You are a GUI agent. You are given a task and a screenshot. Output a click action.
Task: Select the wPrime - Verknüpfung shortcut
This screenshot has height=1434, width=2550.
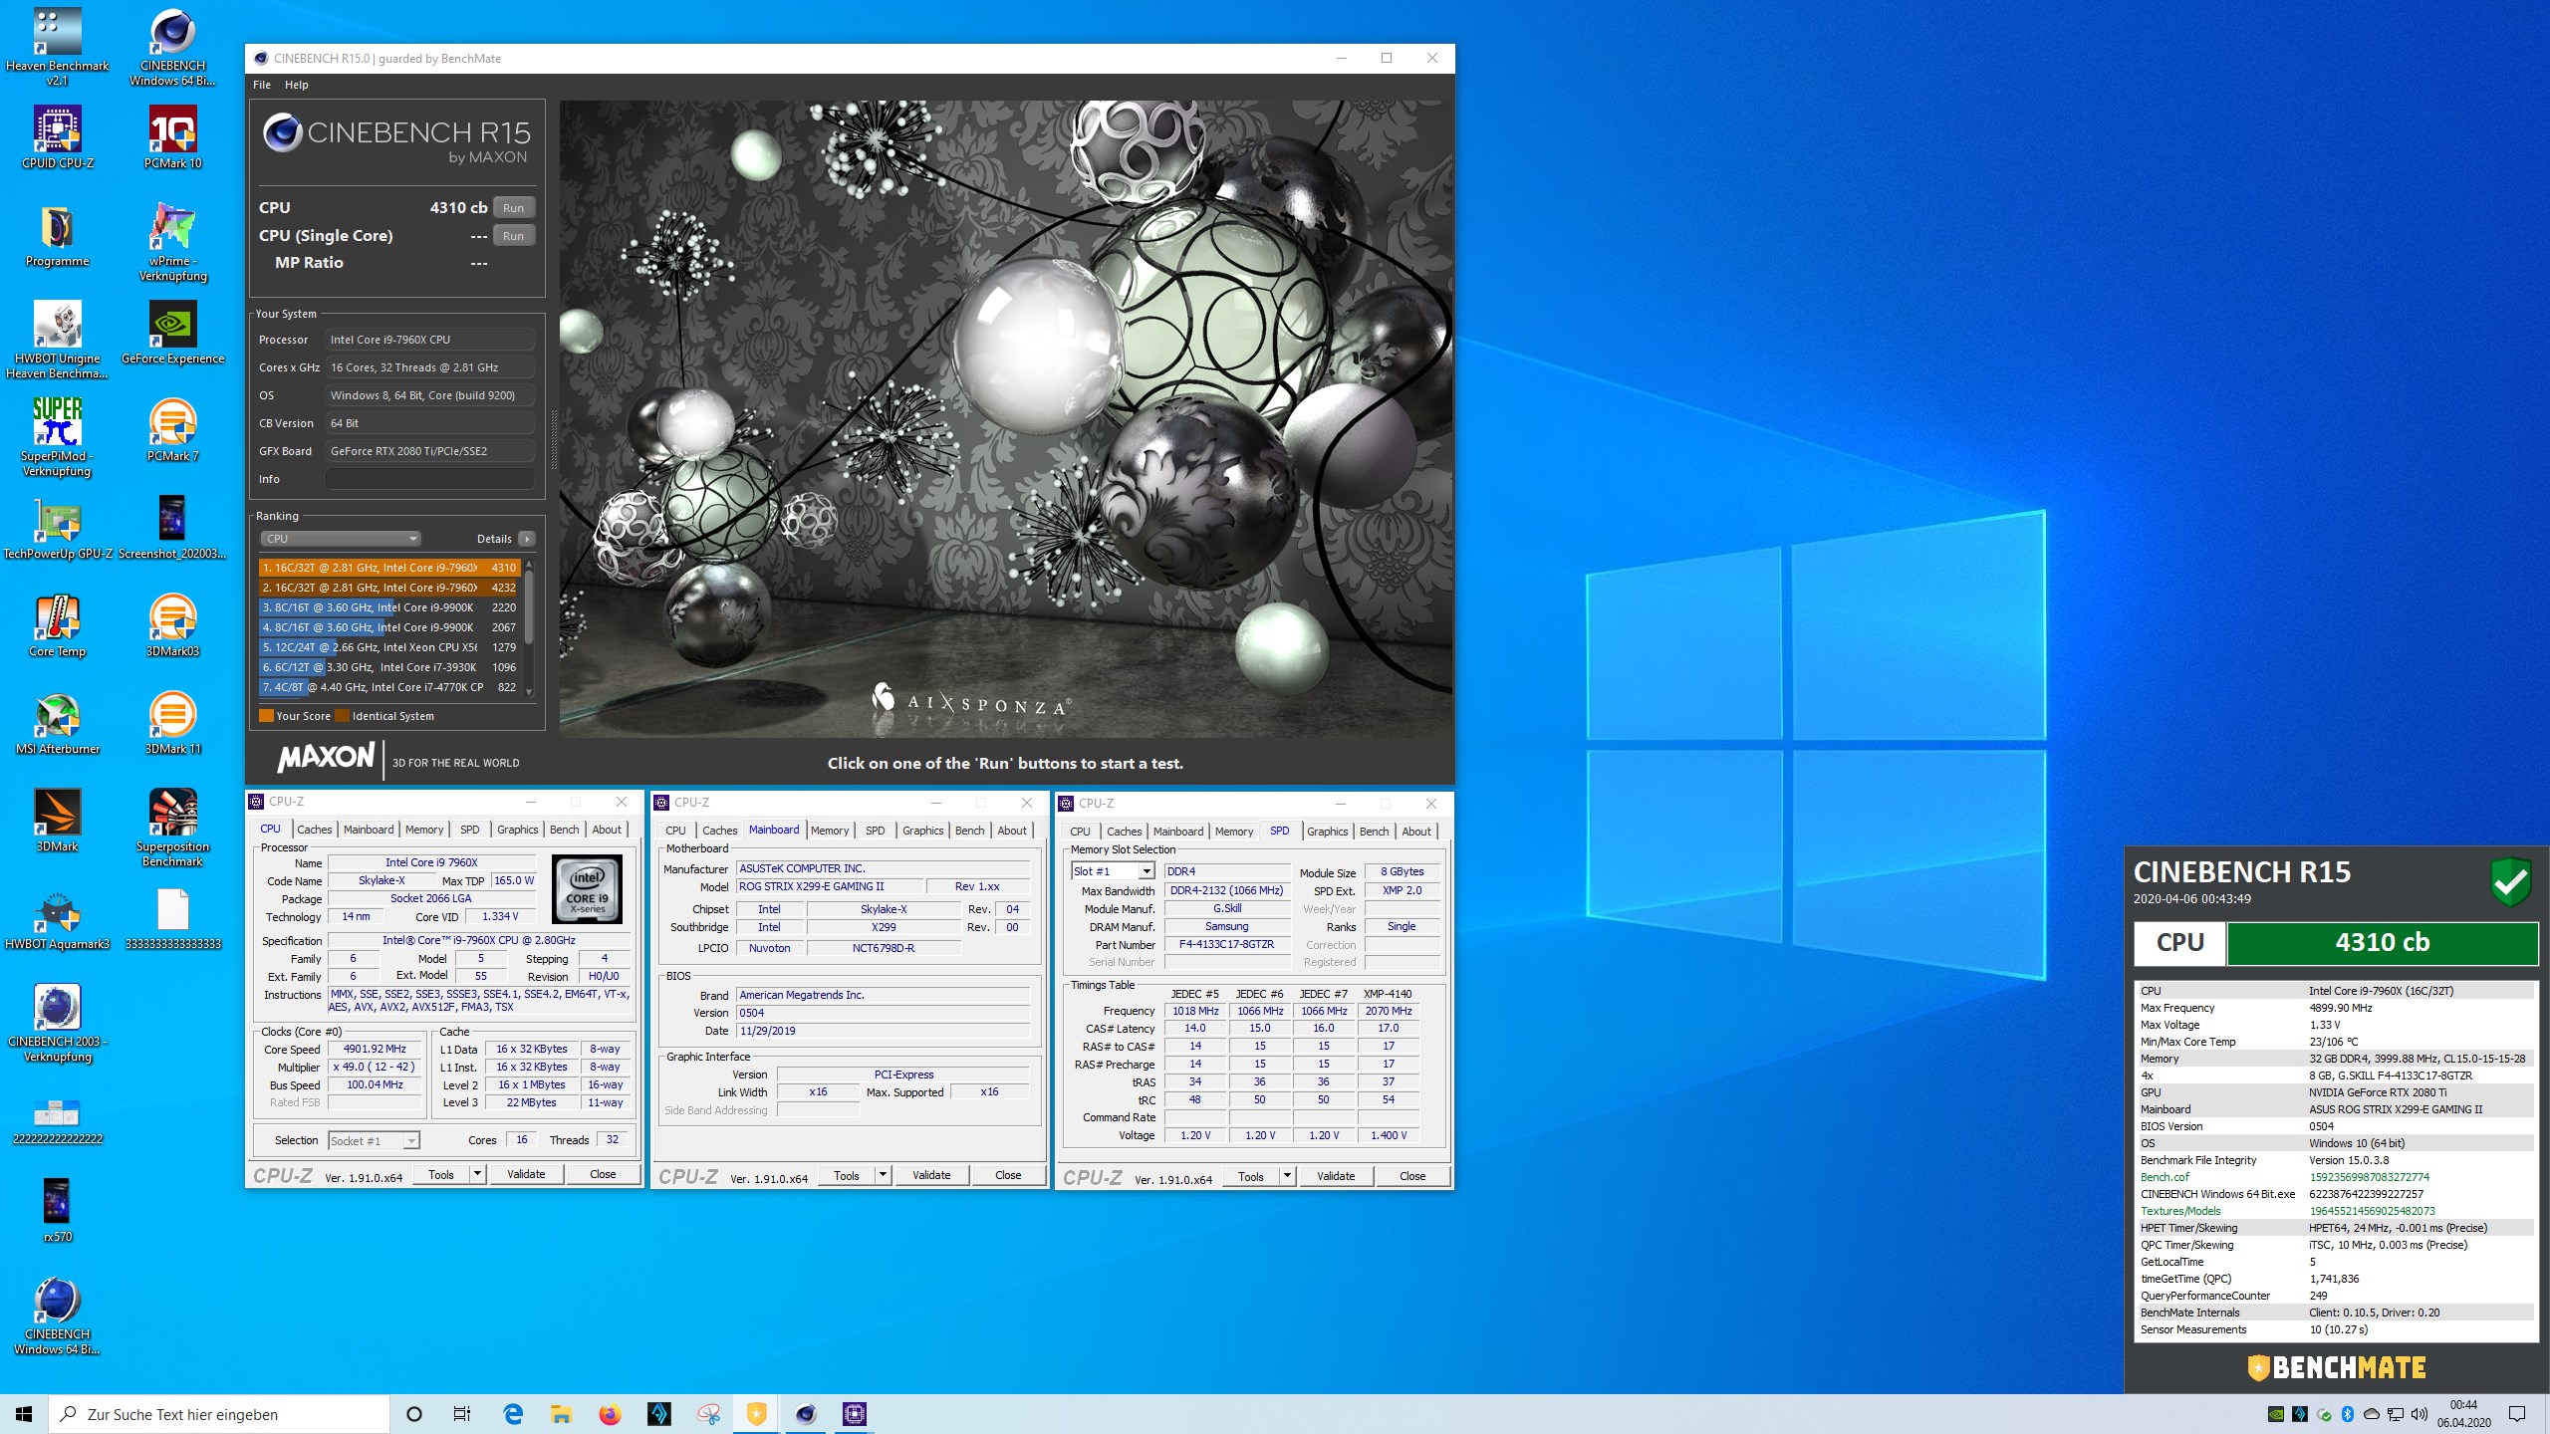(x=173, y=242)
